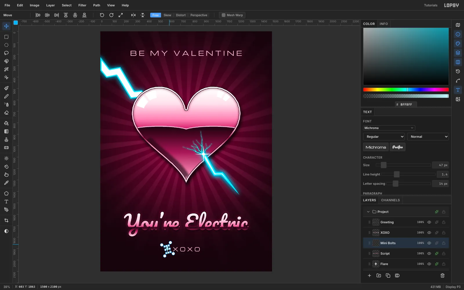Hide the Greeting layer
The image size is (464, 290).
[x=429, y=222]
